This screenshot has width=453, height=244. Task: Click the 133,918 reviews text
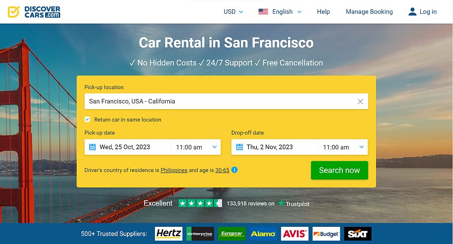click(250, 204)
